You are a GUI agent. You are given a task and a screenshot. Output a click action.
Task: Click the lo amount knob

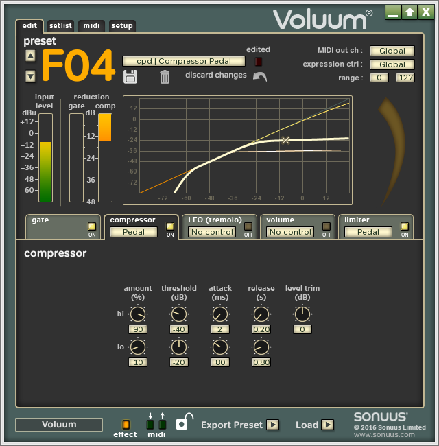pyautogui.click(x=138, y=347)
